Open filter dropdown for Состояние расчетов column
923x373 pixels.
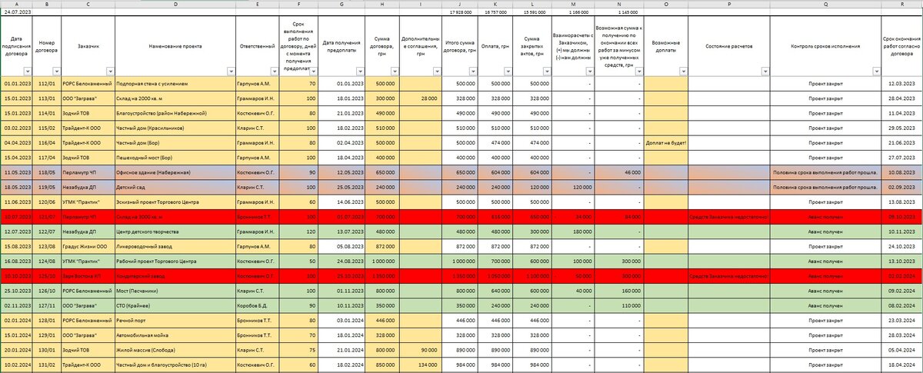[765, 72]
